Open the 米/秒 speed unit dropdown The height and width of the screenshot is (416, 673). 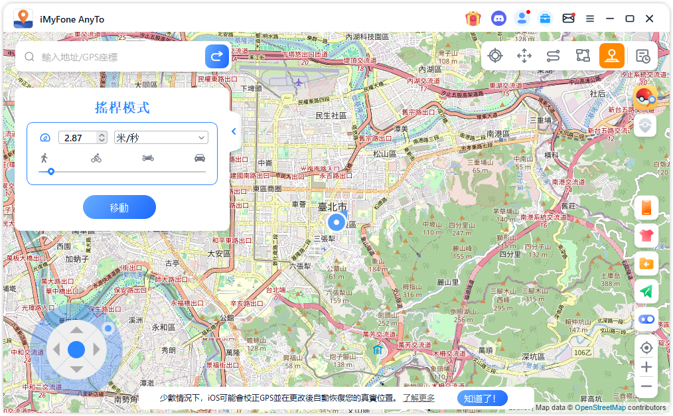point(161,137)
